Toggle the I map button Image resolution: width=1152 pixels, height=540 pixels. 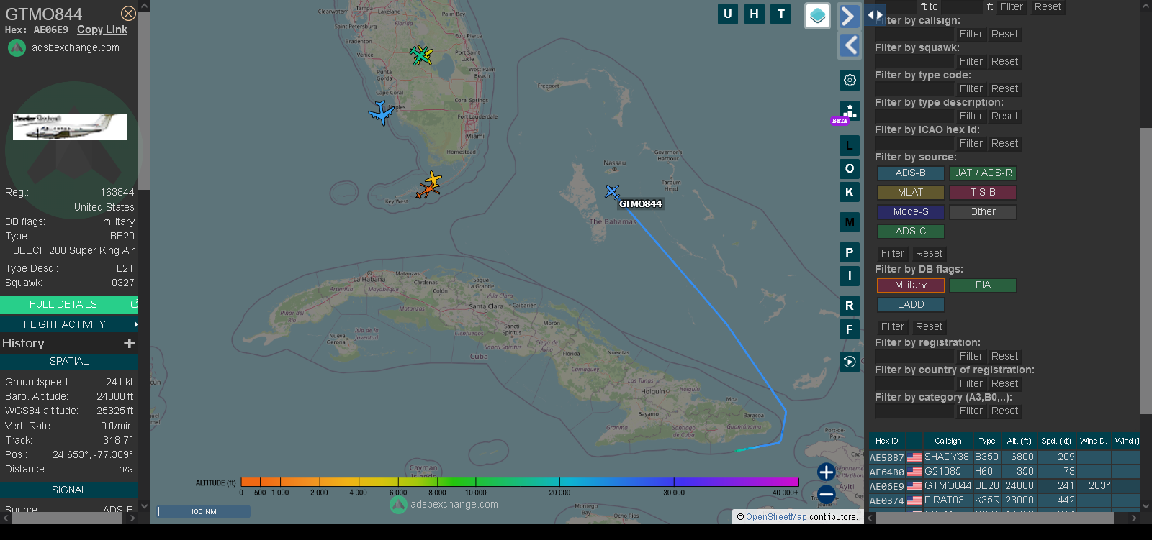point(850,275)
